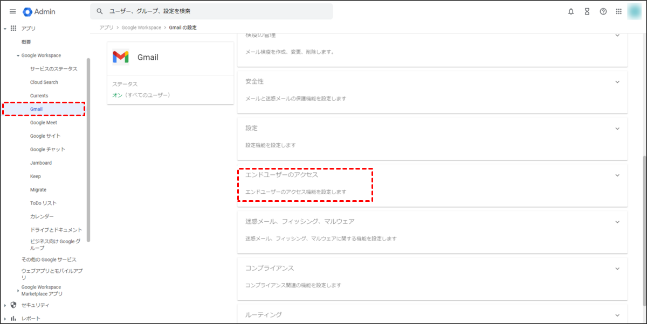Open the hamburger main menu
Image resolution: width=647 pixels, height=324 pixels.
pyautogui.click(x=13, y=11)
